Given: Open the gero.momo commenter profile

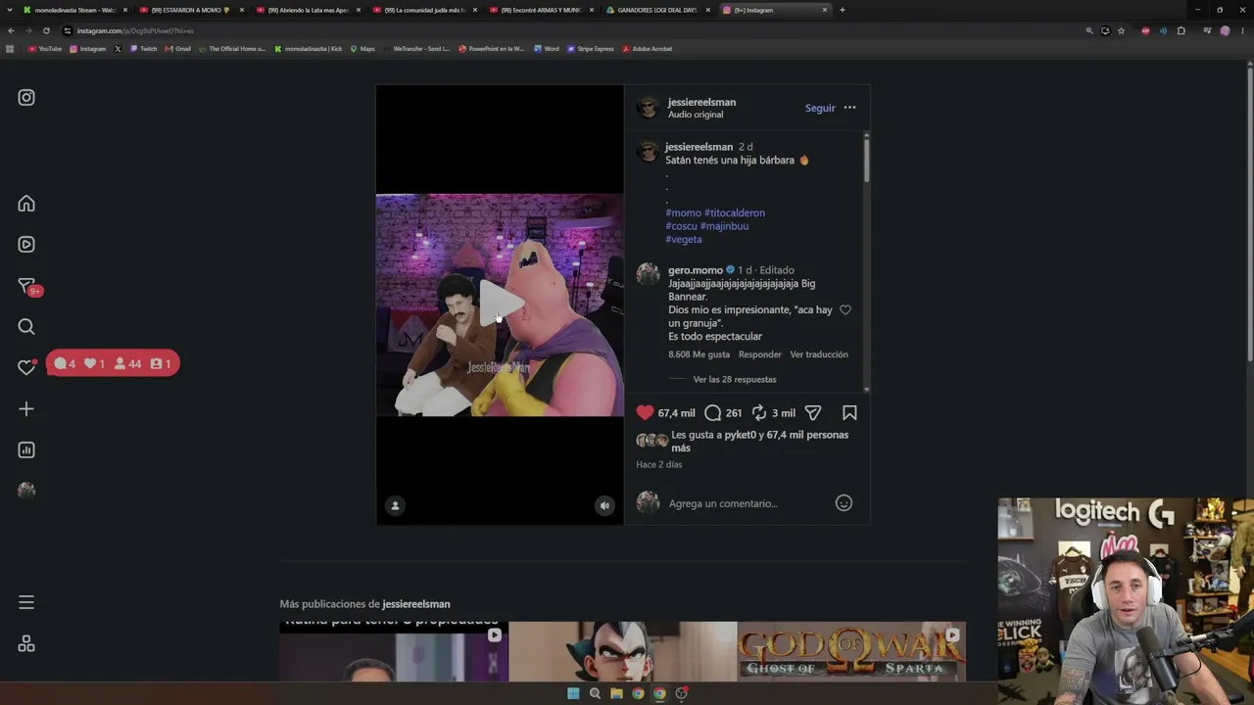Looking at the screenshot, I should [696, 270].
